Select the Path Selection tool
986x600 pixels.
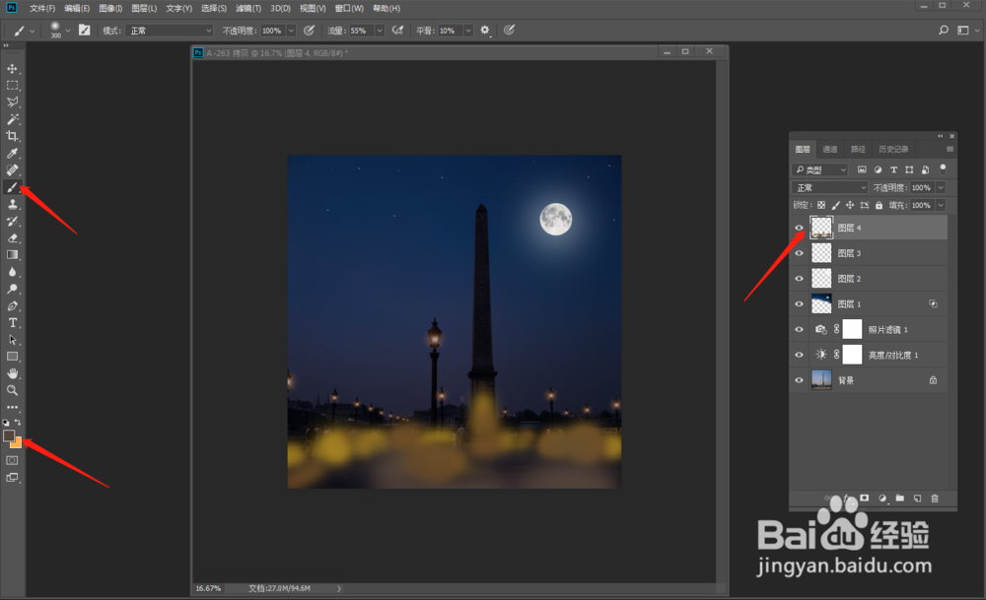tap(12, 340)
